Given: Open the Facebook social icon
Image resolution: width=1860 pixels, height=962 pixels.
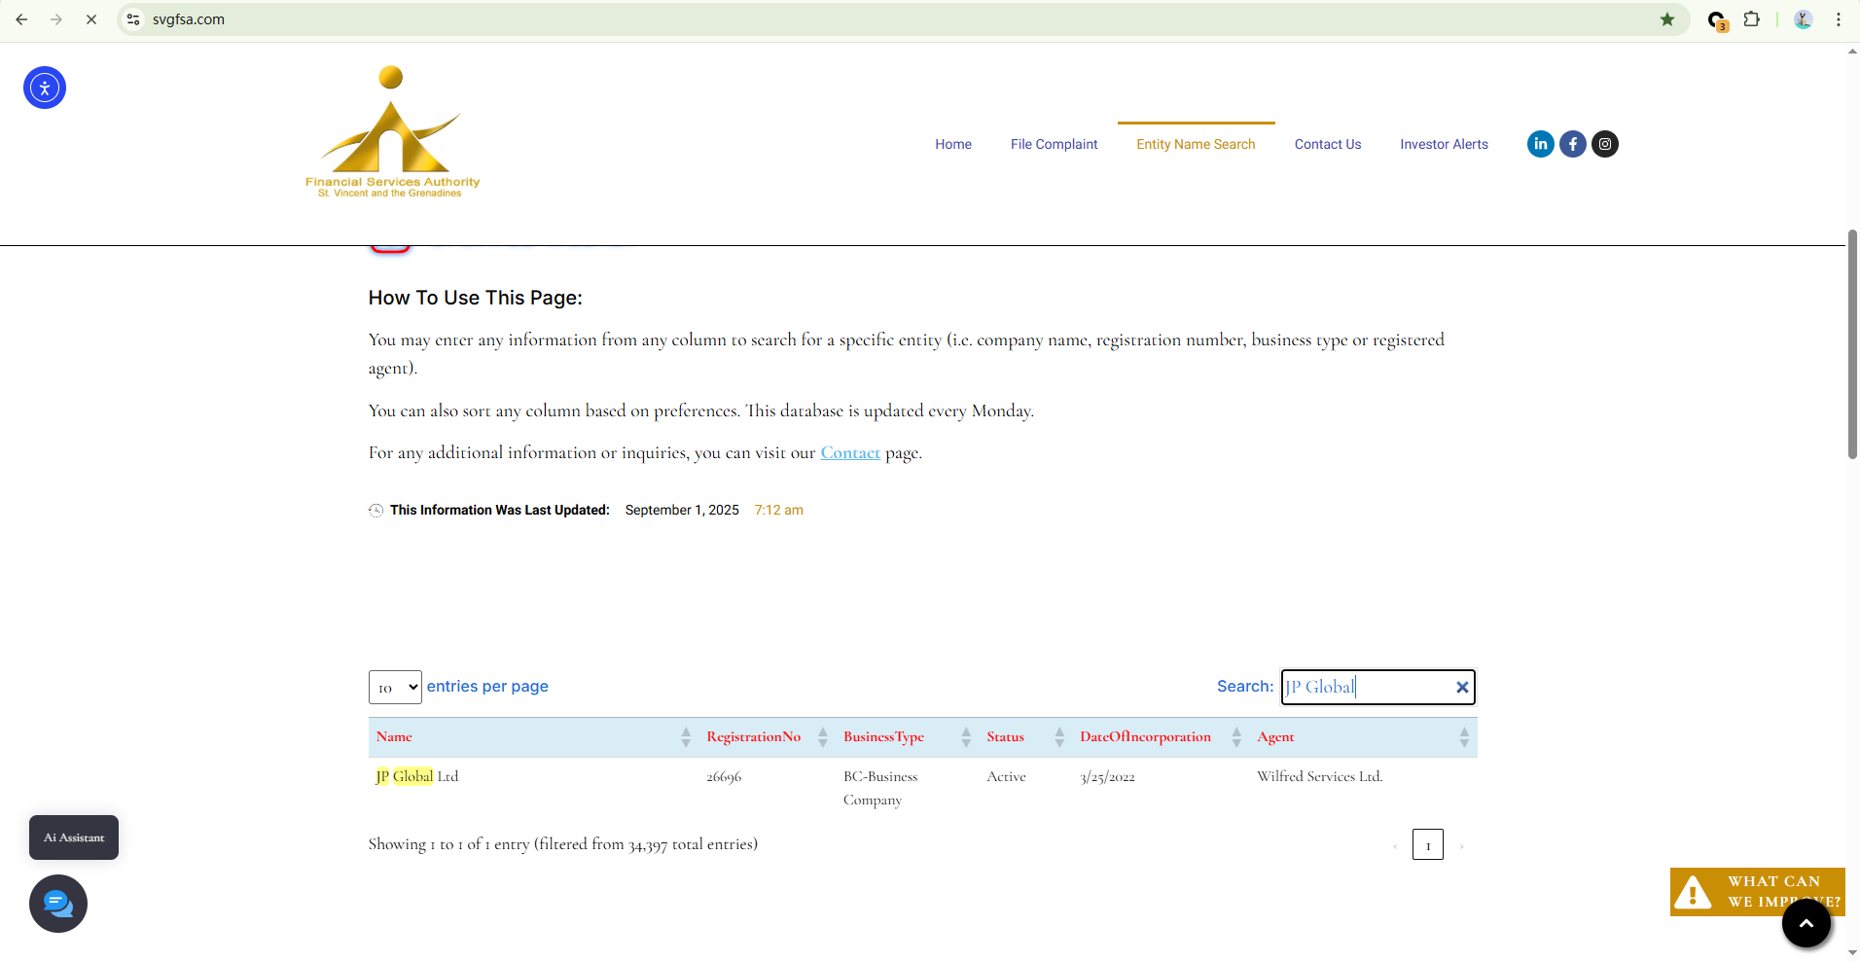Looking at the screenshot, I should pos(1572,144).
